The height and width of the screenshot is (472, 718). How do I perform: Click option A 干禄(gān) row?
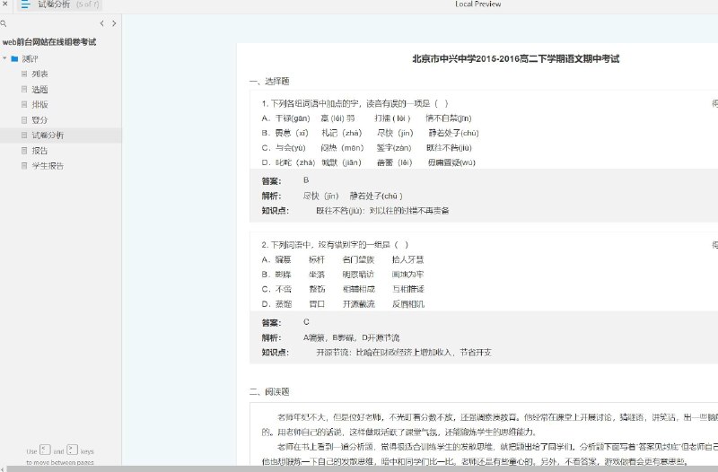[x=366, y=118]
